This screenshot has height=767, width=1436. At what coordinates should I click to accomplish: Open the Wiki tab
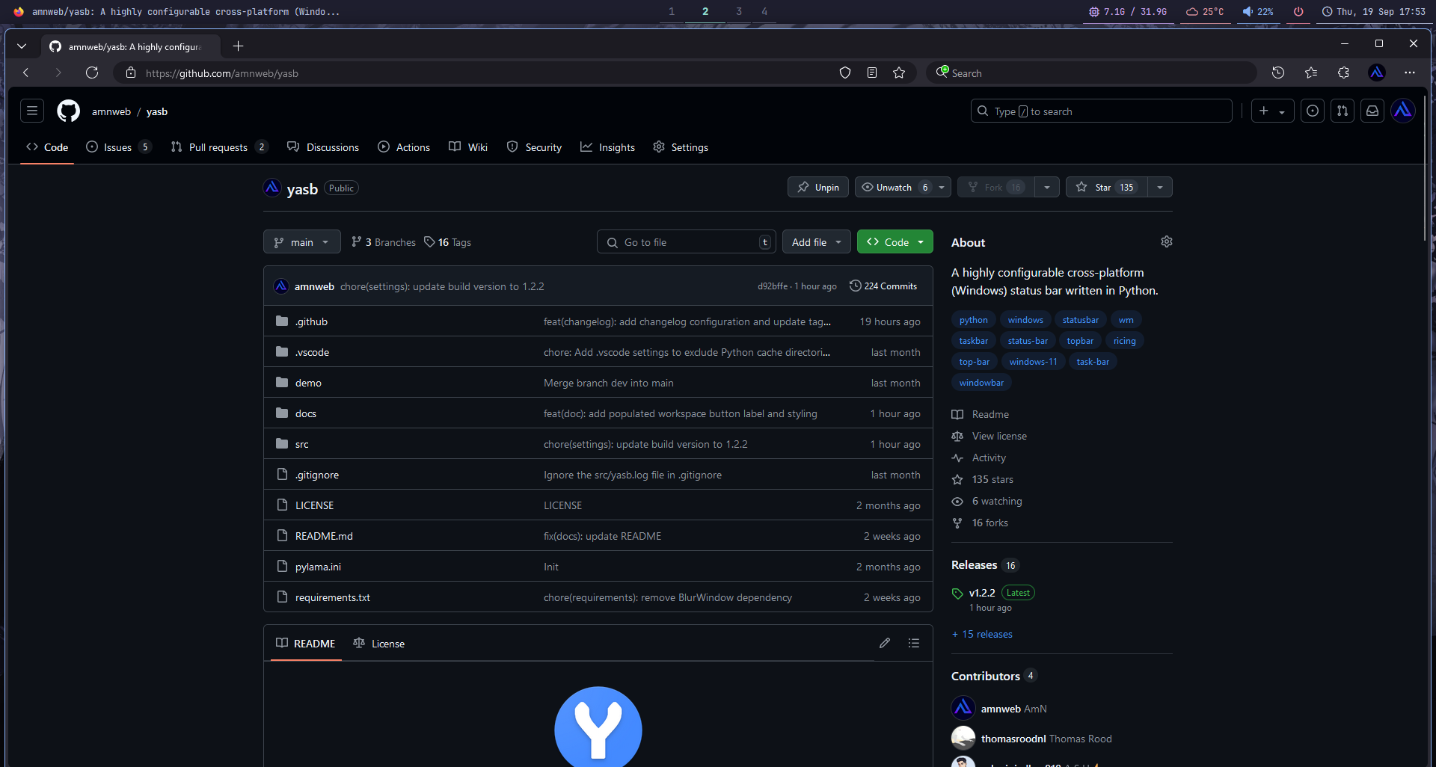tap(468, 147)
